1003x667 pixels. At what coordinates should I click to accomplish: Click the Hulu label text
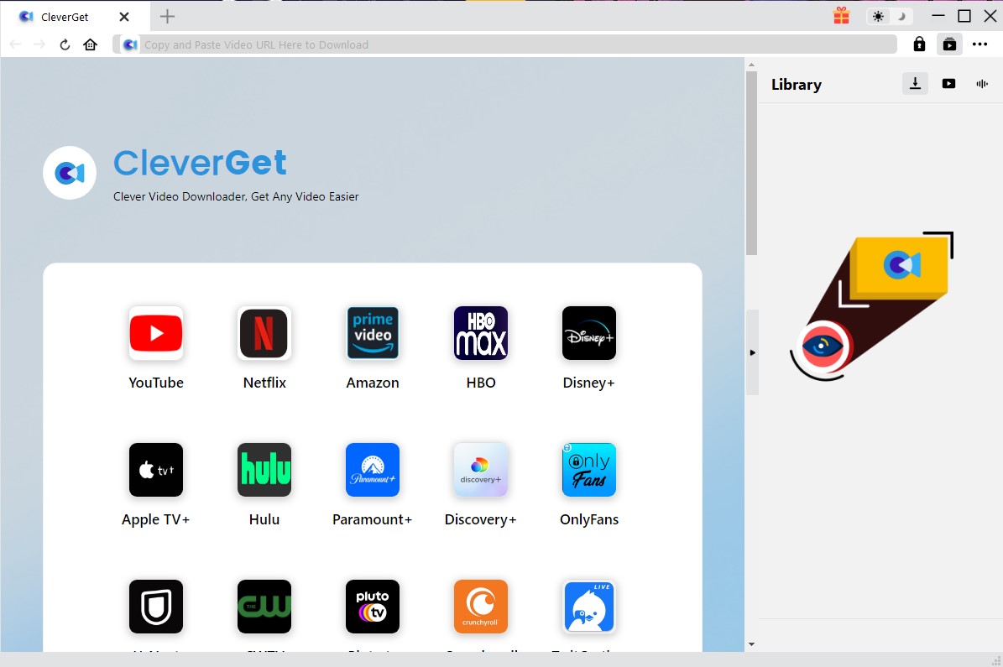(x=264, y=519)
